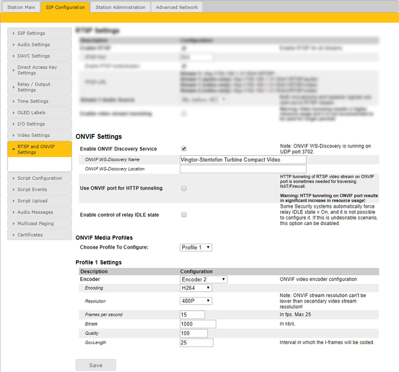
Task: Open the Video Settings sidebar item
Action: (x=40, y=135)
